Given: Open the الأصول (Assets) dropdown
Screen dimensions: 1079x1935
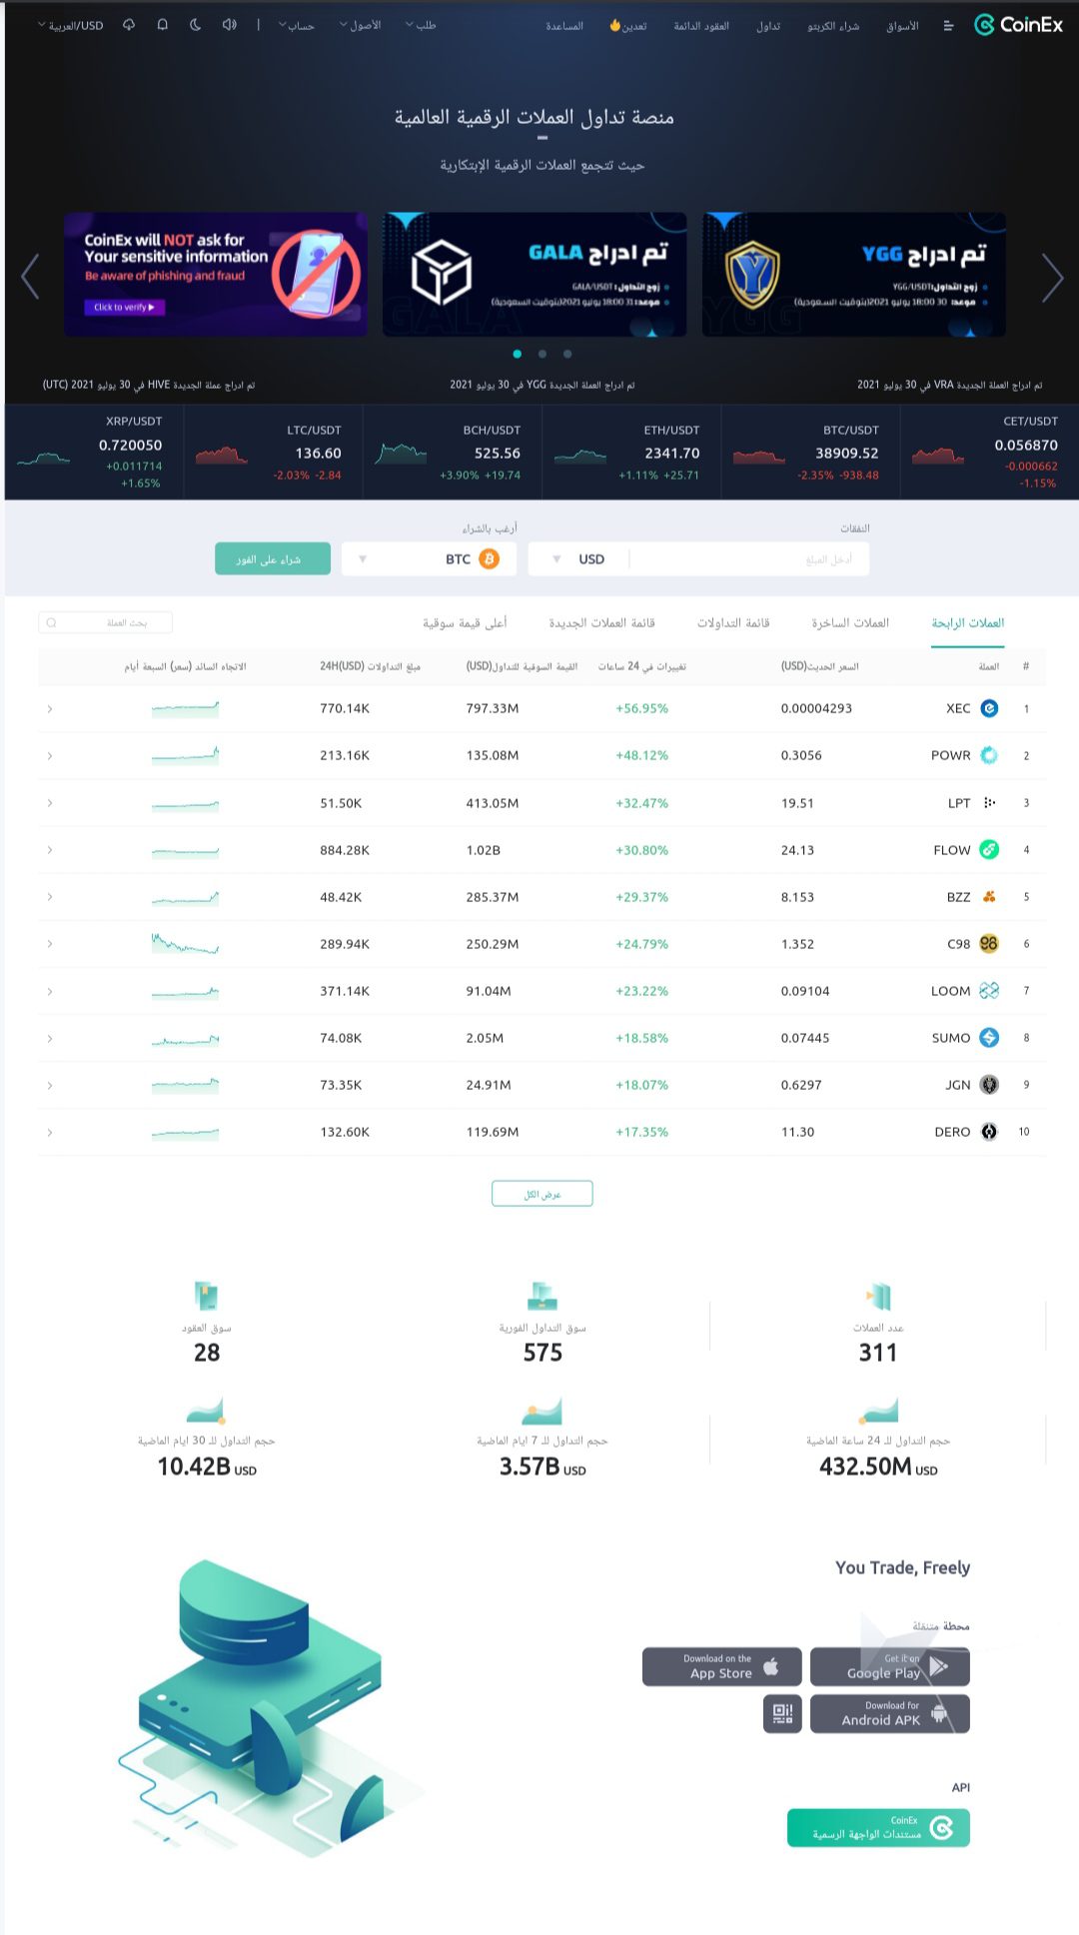Looking at the screenshot, I should (x=360, y=26).
